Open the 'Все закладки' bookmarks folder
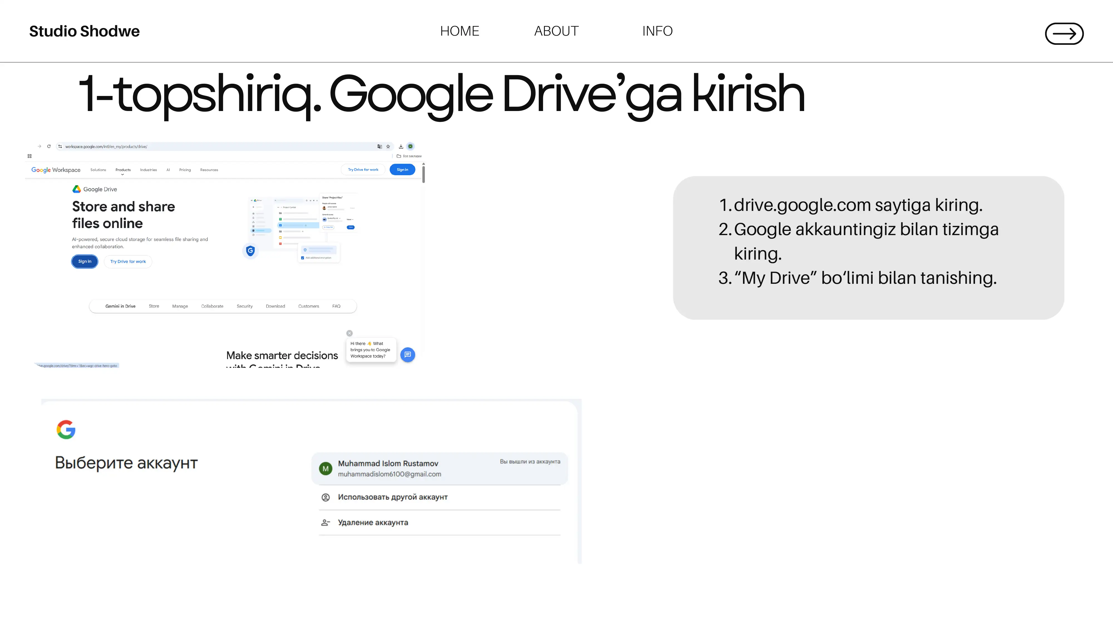This screenshot has height=626, width=1113. click(x=409, y=156)
